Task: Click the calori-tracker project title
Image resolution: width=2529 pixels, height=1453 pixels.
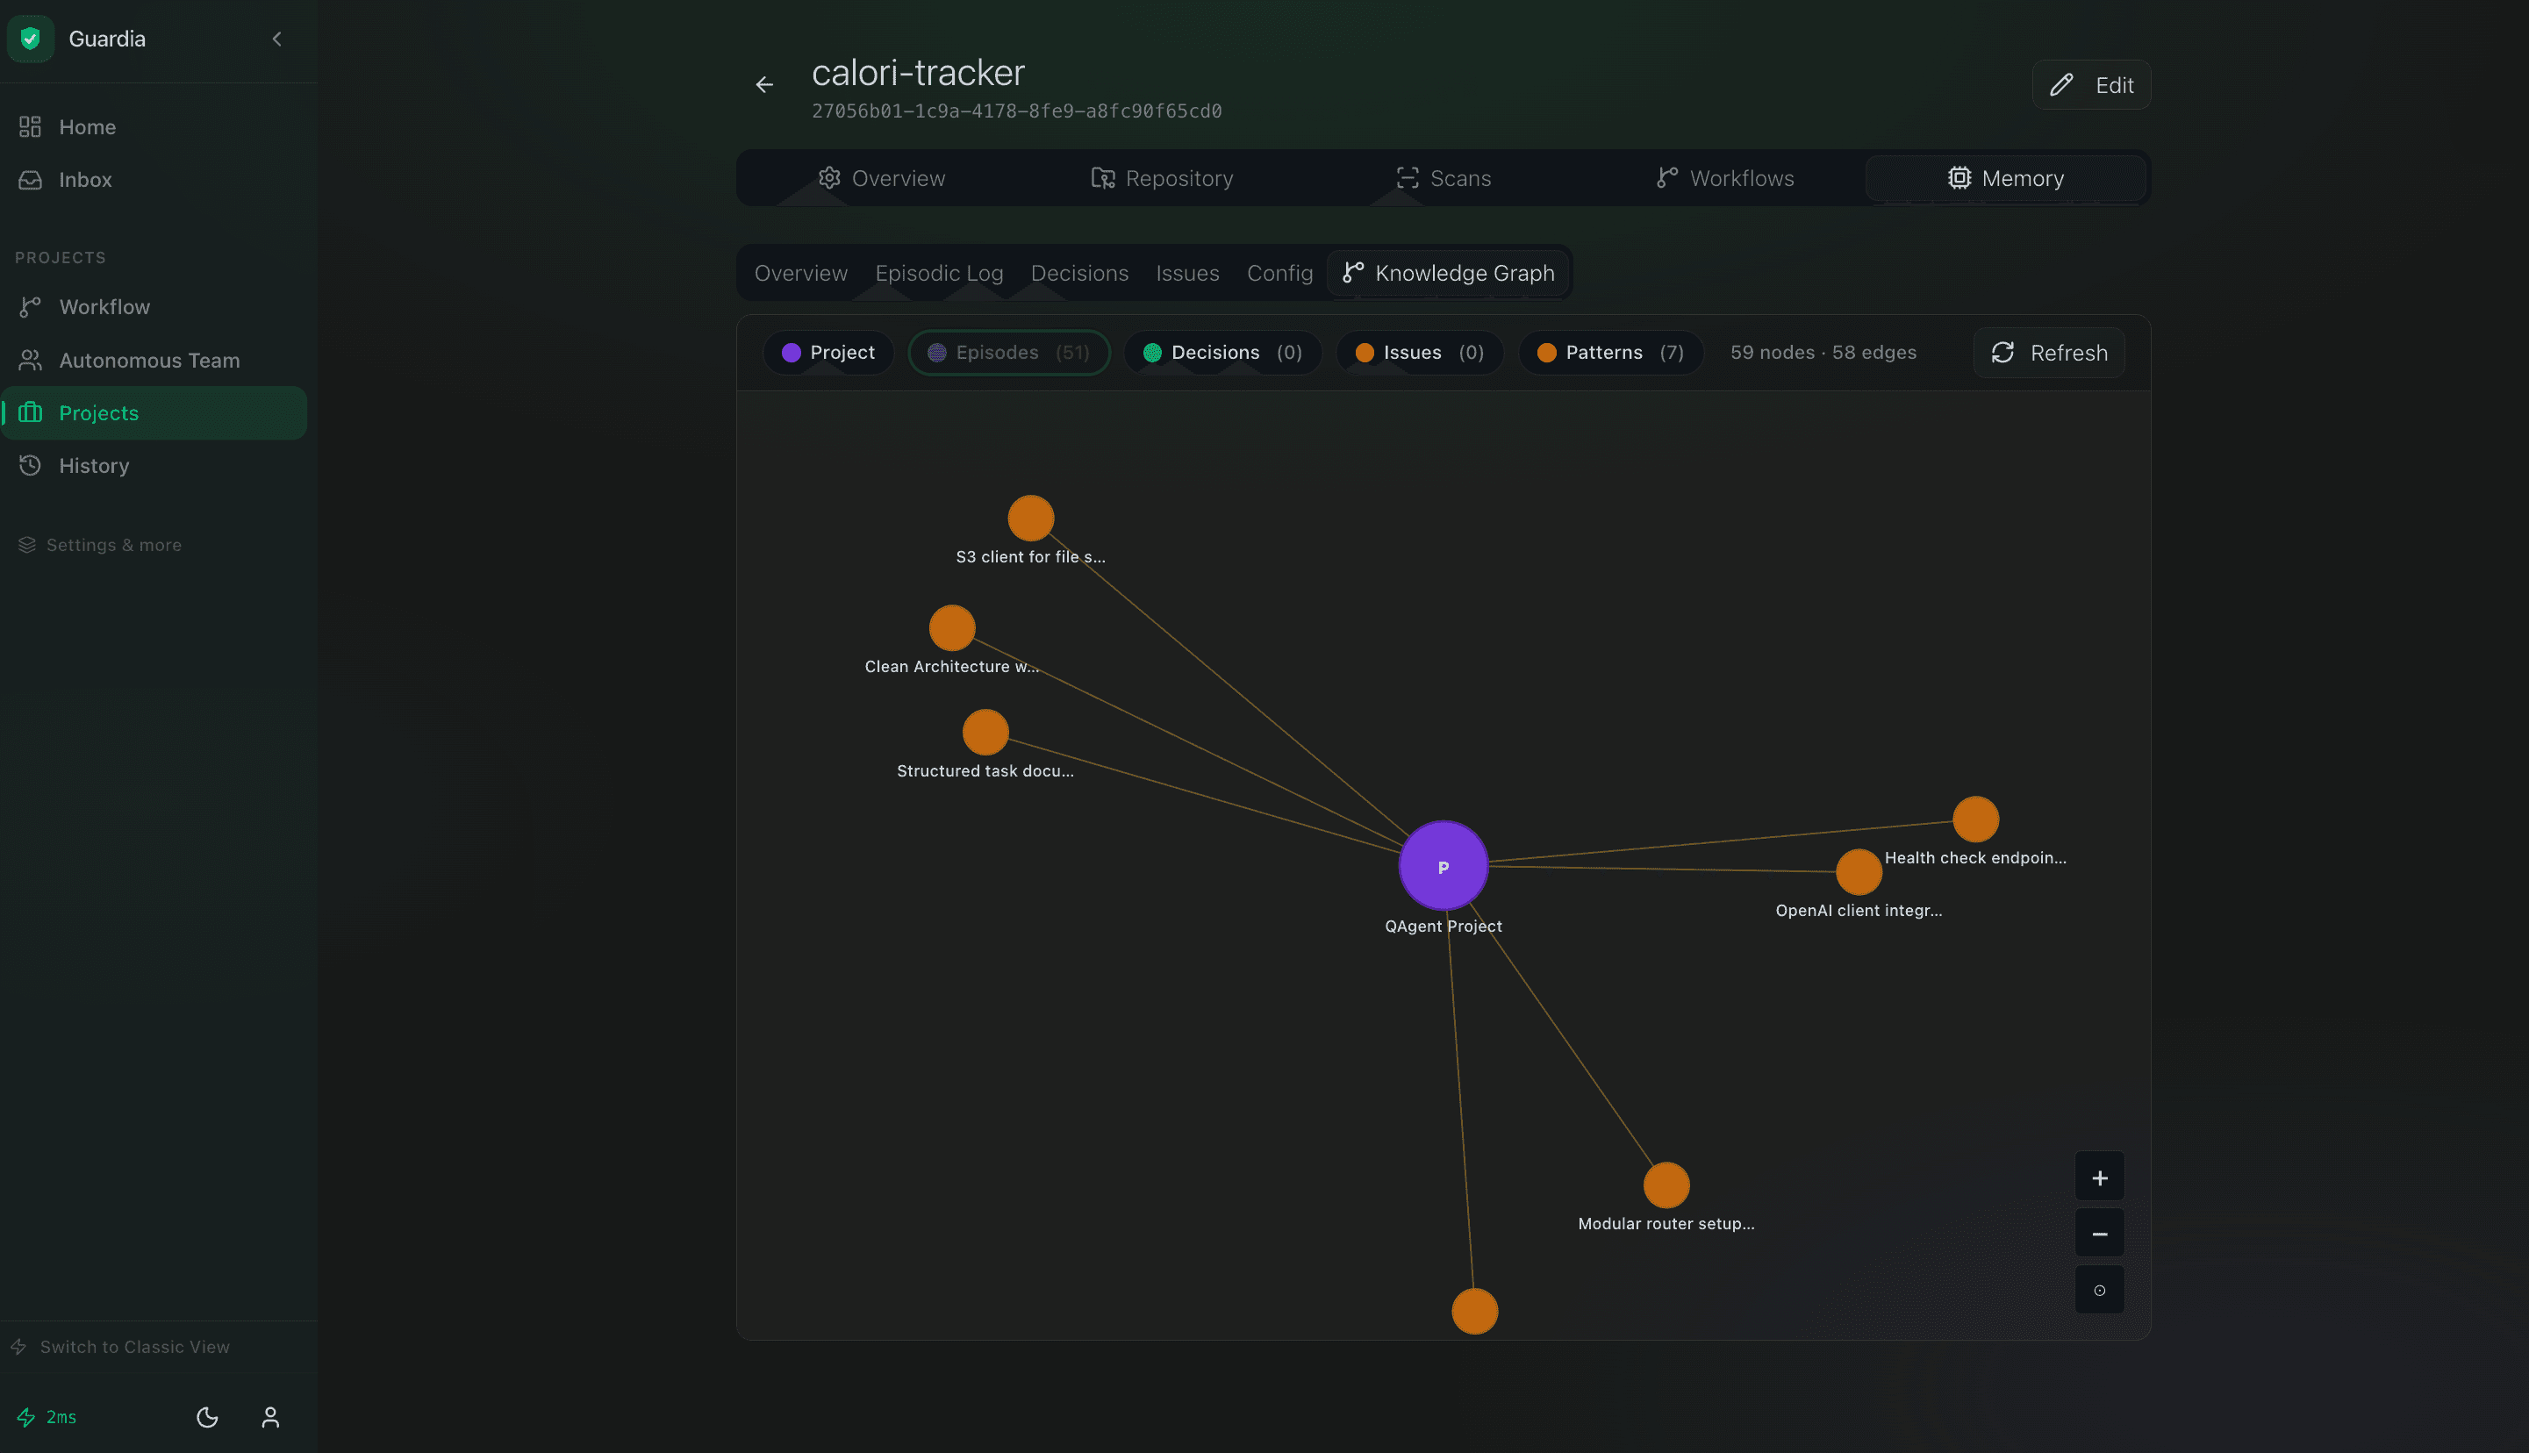Action: [918, 73]
